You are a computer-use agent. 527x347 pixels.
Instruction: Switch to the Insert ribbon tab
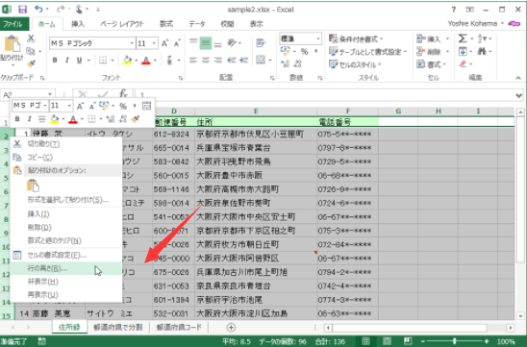78,24
